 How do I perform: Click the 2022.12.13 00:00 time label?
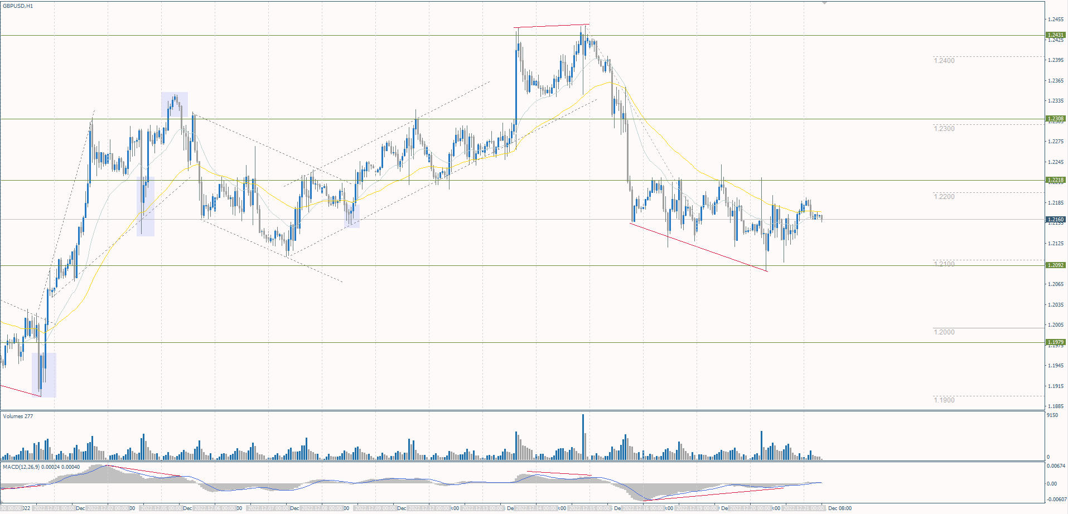pos(482,508)
